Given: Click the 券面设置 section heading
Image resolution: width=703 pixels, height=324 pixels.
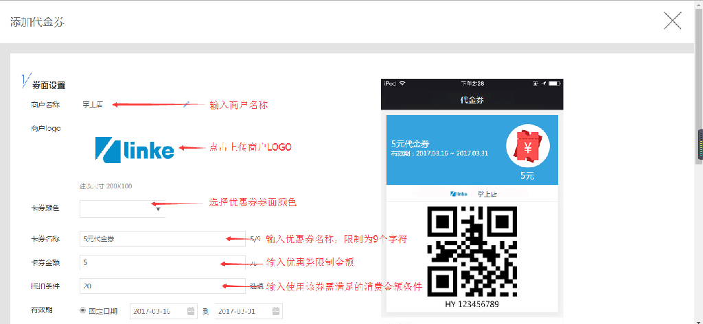Looking at the screenshot, I should click(49, 84).
